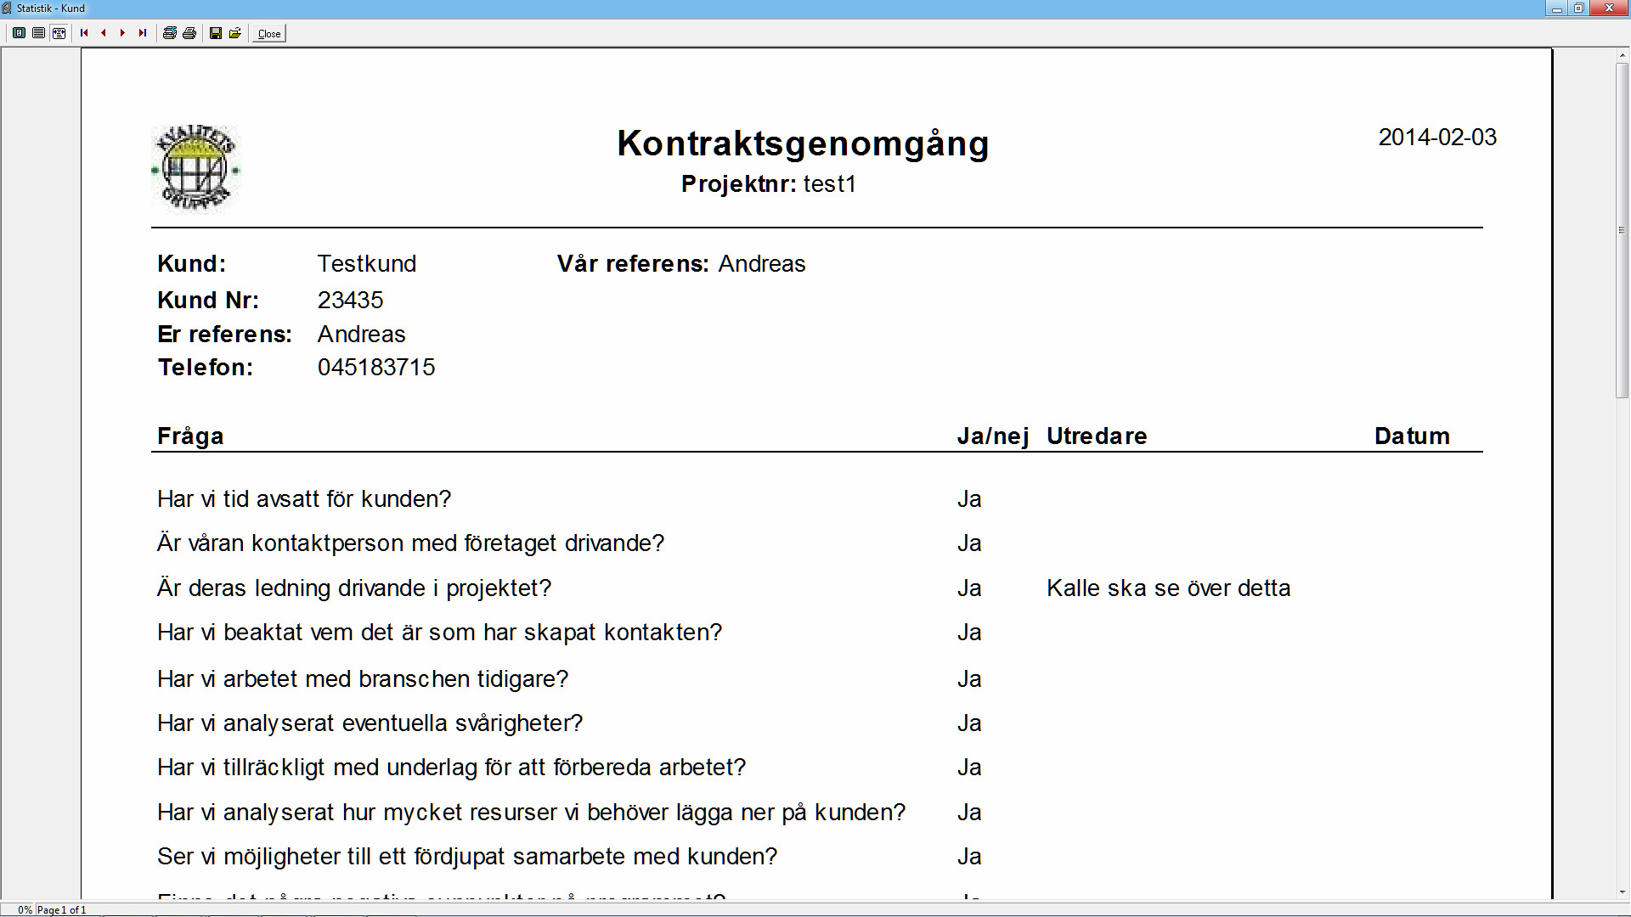Click the note Kalle ska se över detta

tap(1169, 588)
